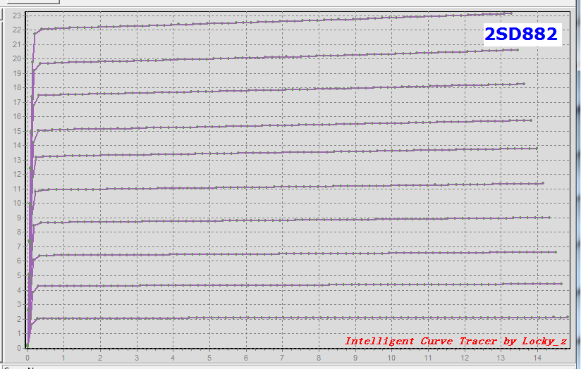
Task: Click the number 7 on the horizontal axis
Action: point(282,358)
